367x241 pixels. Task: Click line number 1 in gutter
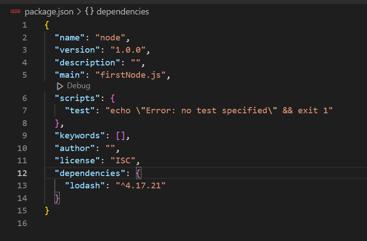[x=25, y=25]
